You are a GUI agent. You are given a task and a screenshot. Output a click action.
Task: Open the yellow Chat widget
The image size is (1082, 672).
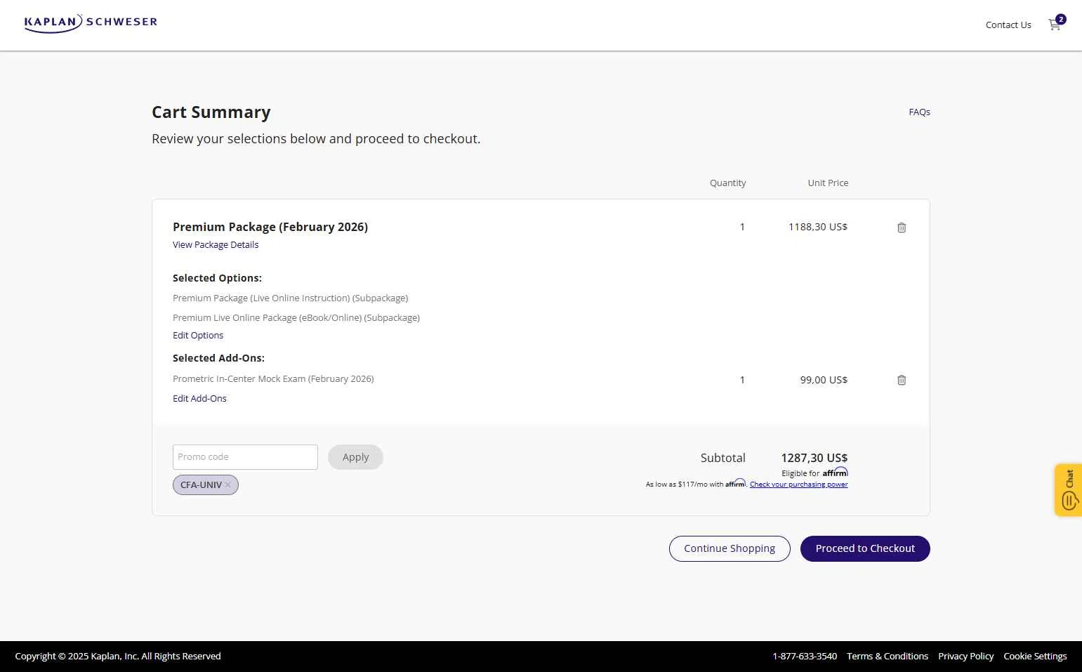[x=1069, y=490]
